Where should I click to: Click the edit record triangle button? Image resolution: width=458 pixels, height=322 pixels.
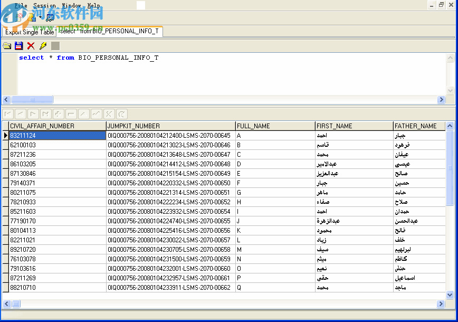point(83,114)
